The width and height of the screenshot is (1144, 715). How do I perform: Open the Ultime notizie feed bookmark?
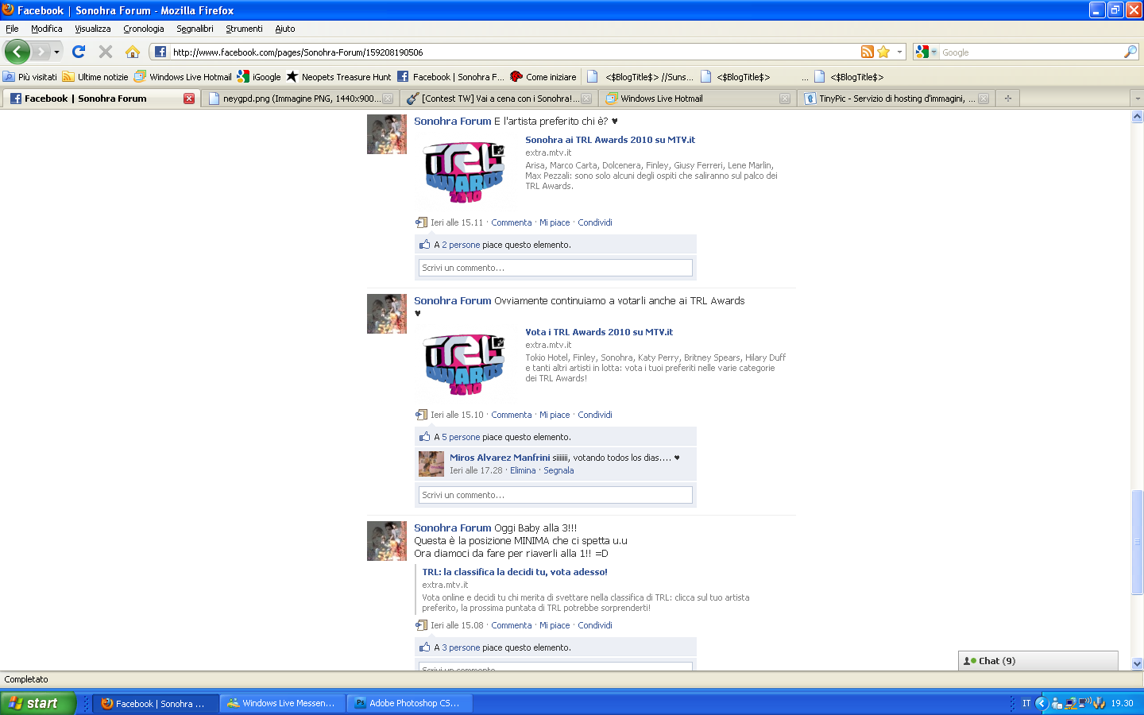tap(95, 77)
